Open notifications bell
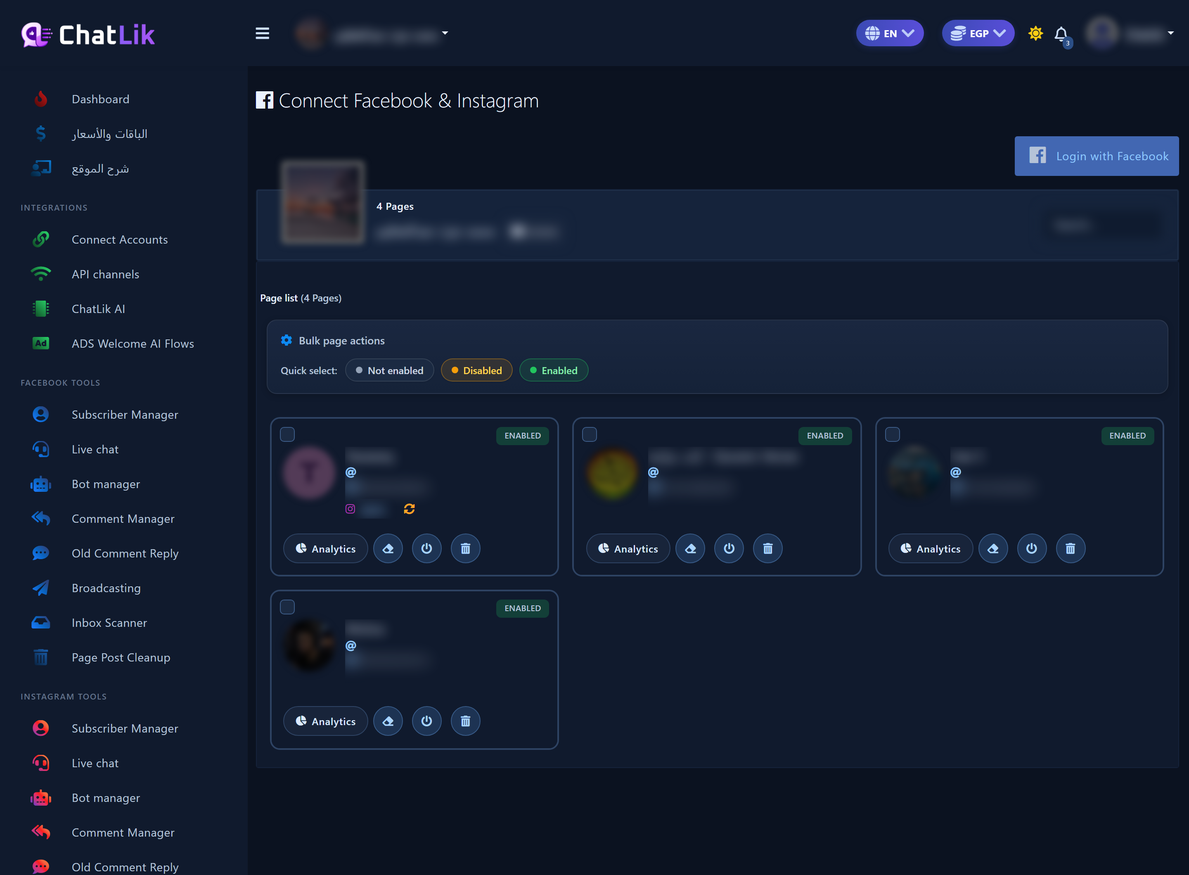The image size is (1189, 875). [x=1061, y=34]
